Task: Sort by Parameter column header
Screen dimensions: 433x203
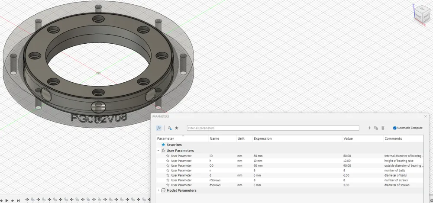Action: coord(182,139)
